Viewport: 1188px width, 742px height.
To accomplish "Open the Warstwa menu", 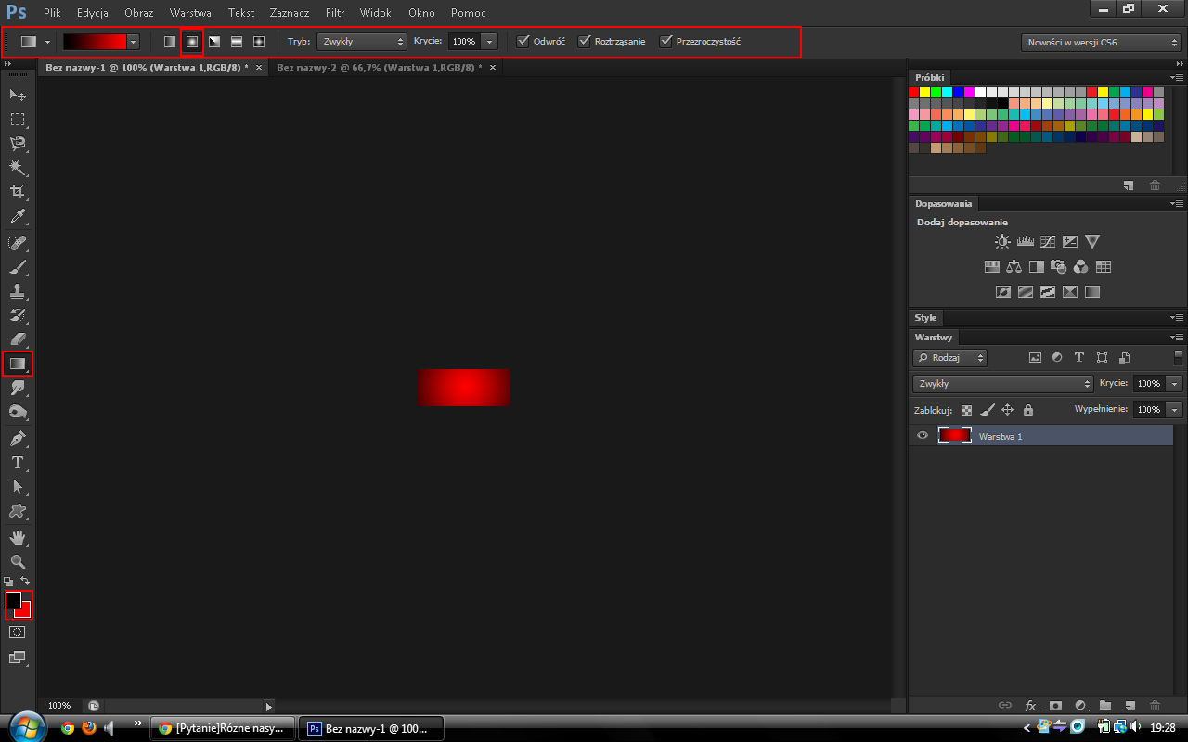I will (190, 13).
